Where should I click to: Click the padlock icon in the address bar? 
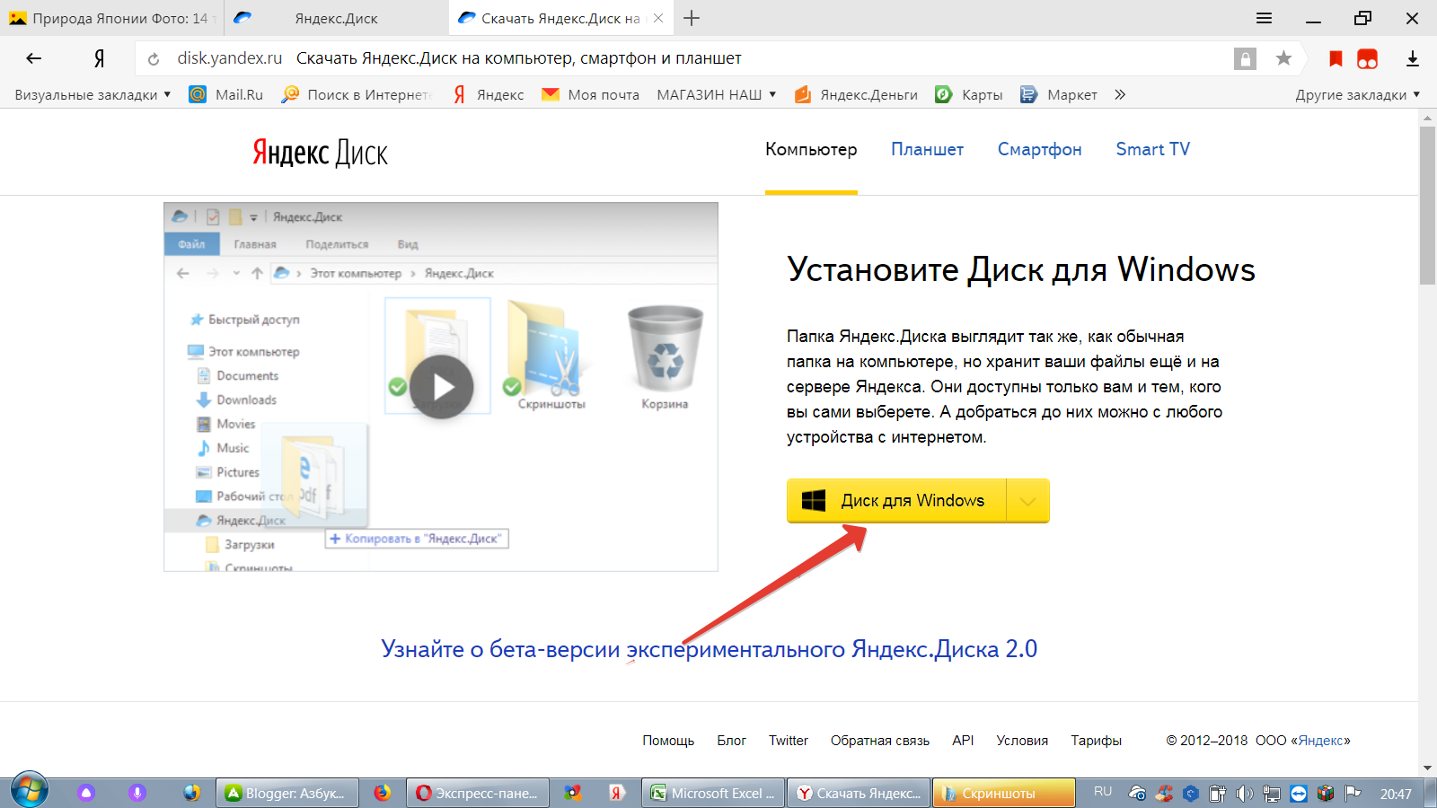(1245, 58)
